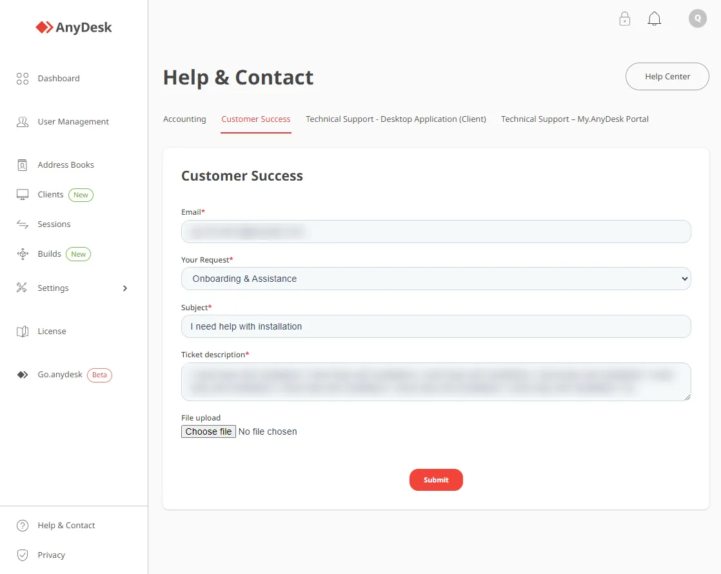The height and width of the screenshot is (574, 721).
Task: Click the Address Books icon
Action: 23,165
